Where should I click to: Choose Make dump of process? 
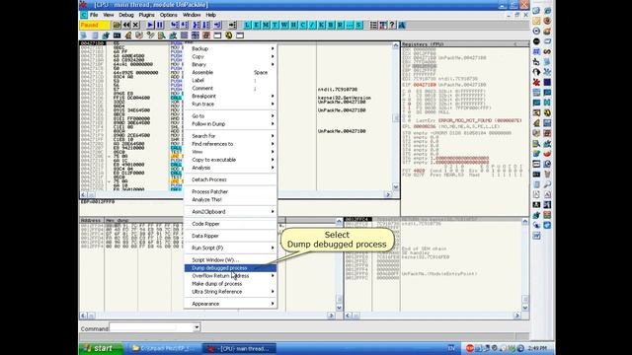pos(230,284)
